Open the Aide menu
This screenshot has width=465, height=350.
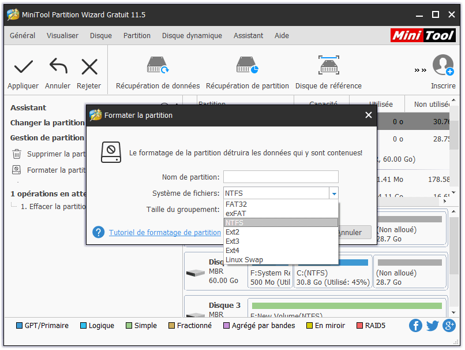pyautogui.click(x=282, y=36)
